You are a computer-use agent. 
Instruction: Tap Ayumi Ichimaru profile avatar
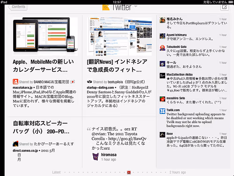162,36
